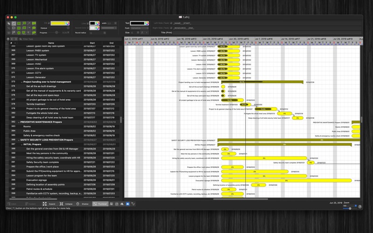Click the Progress slider
Viewport: 373px width, 233px height.
54,33
